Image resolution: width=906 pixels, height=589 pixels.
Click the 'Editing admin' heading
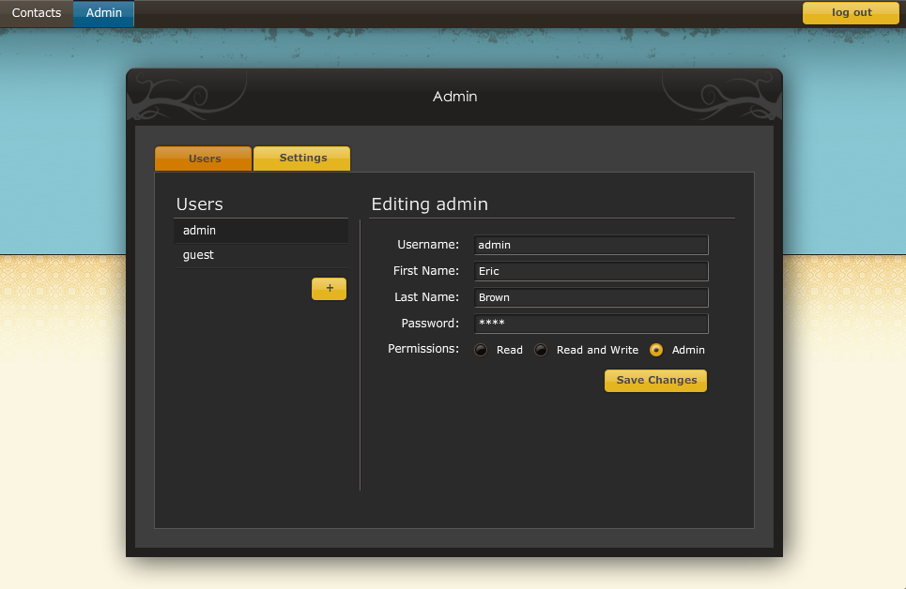click(x=429, y=204)
